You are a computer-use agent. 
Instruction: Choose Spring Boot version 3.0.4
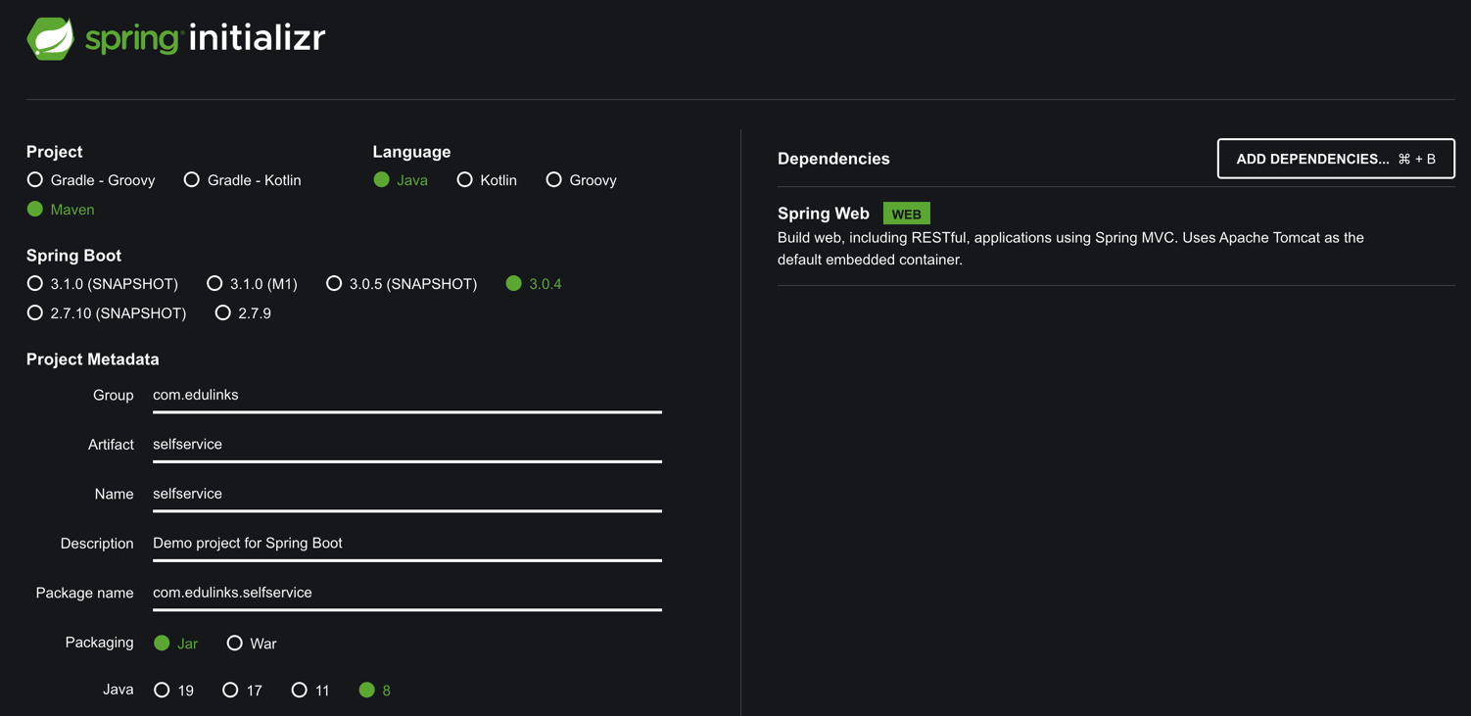(x=534, y=284)
